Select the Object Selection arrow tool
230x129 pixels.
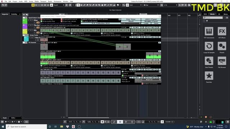[x=78, y=5]
